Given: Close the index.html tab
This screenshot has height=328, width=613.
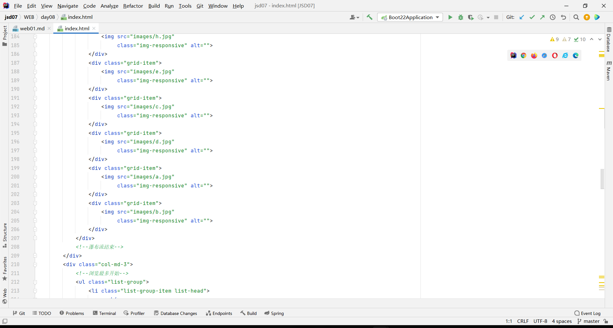Looking at the screenshot, I should click(94, 28).
